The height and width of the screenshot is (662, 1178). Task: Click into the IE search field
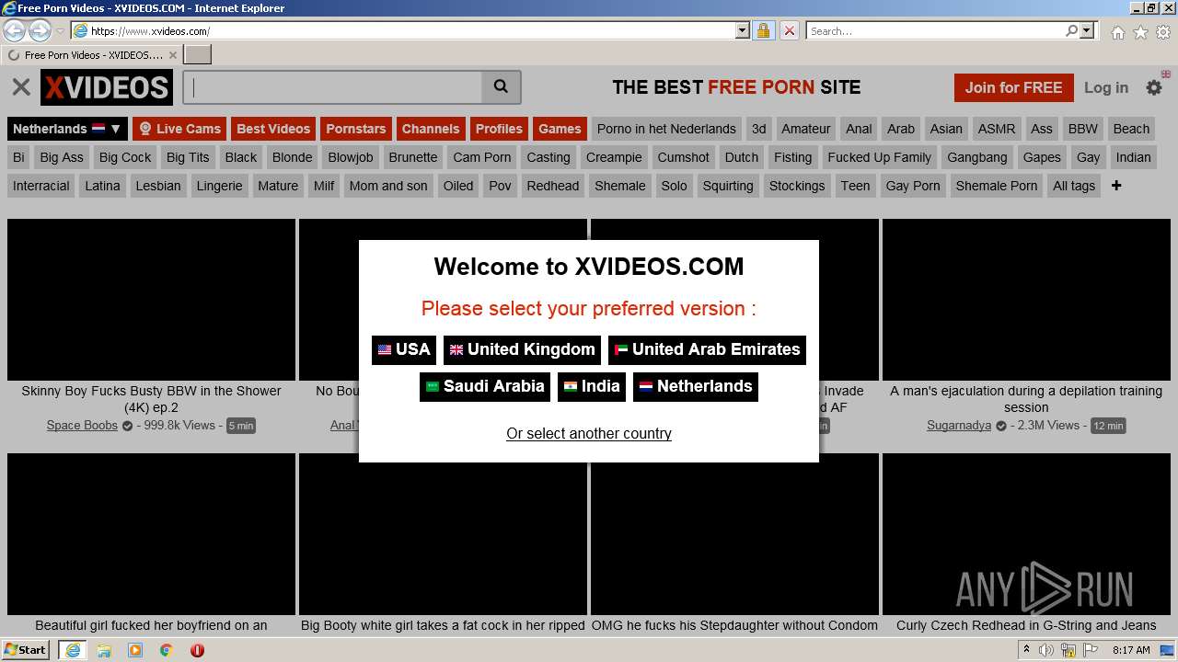935,30
